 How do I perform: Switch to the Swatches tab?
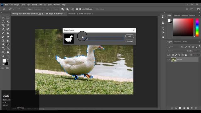point(177,15)
